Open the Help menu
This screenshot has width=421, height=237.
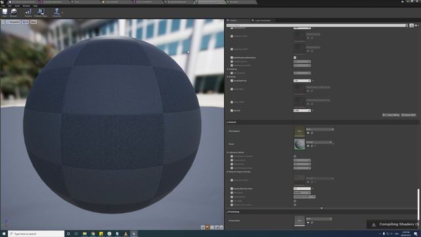coord(35,6)
